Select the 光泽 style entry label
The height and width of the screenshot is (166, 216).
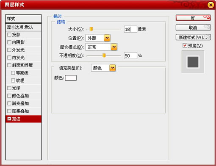16,88
